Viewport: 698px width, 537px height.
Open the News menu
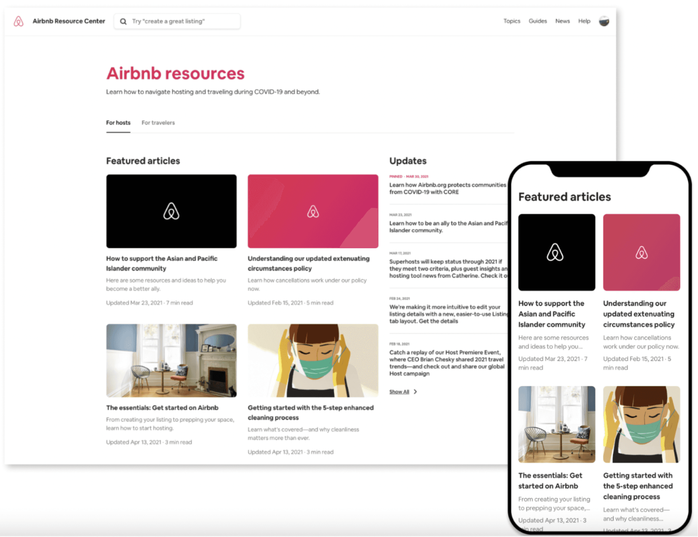coord(562,21)
